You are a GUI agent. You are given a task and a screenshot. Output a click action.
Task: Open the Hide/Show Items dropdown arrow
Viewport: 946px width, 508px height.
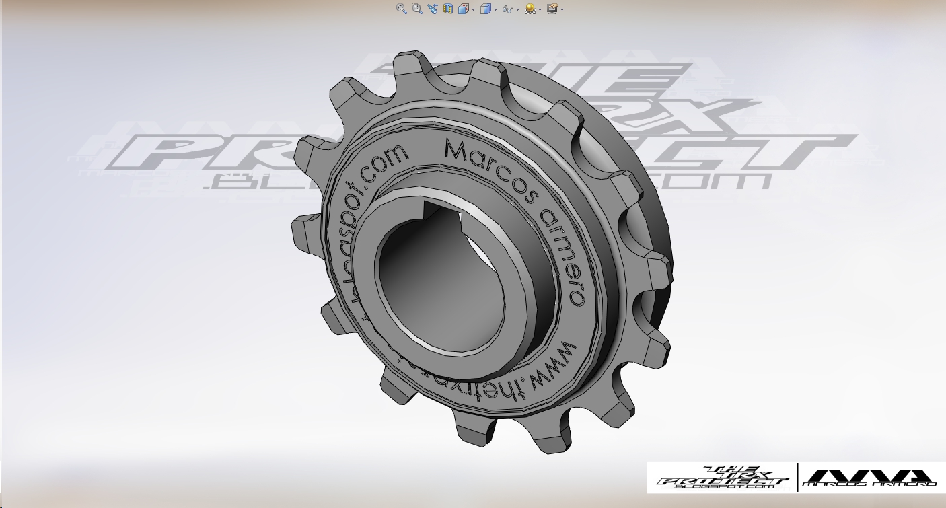(518, 9)
